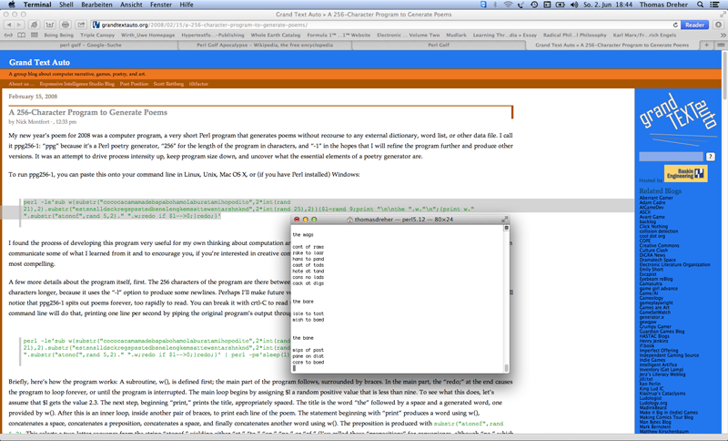The height and width of the screenshot is (441, 728).
Task: Open the Top Sites grid icon in bookmarks bar
Action: tap(35, 35)
